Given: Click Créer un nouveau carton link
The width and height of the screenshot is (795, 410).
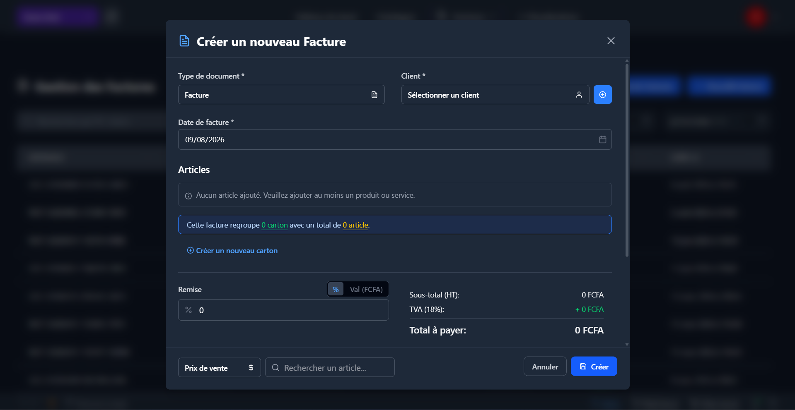Looking at the screenshot, I should 232,251.
